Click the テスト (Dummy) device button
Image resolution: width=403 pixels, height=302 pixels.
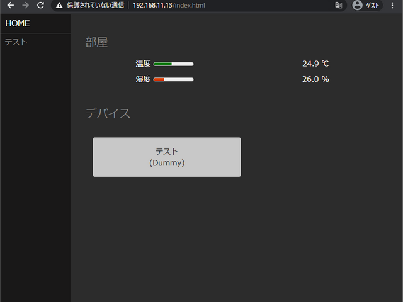167,157
